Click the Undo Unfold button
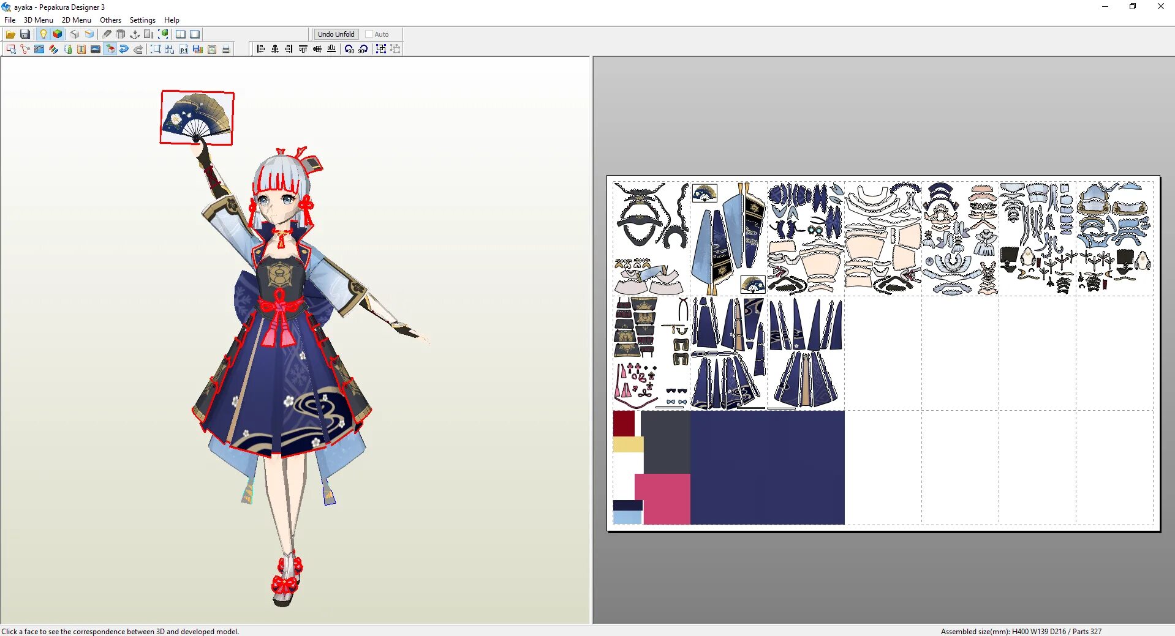 tap(336, 34)
